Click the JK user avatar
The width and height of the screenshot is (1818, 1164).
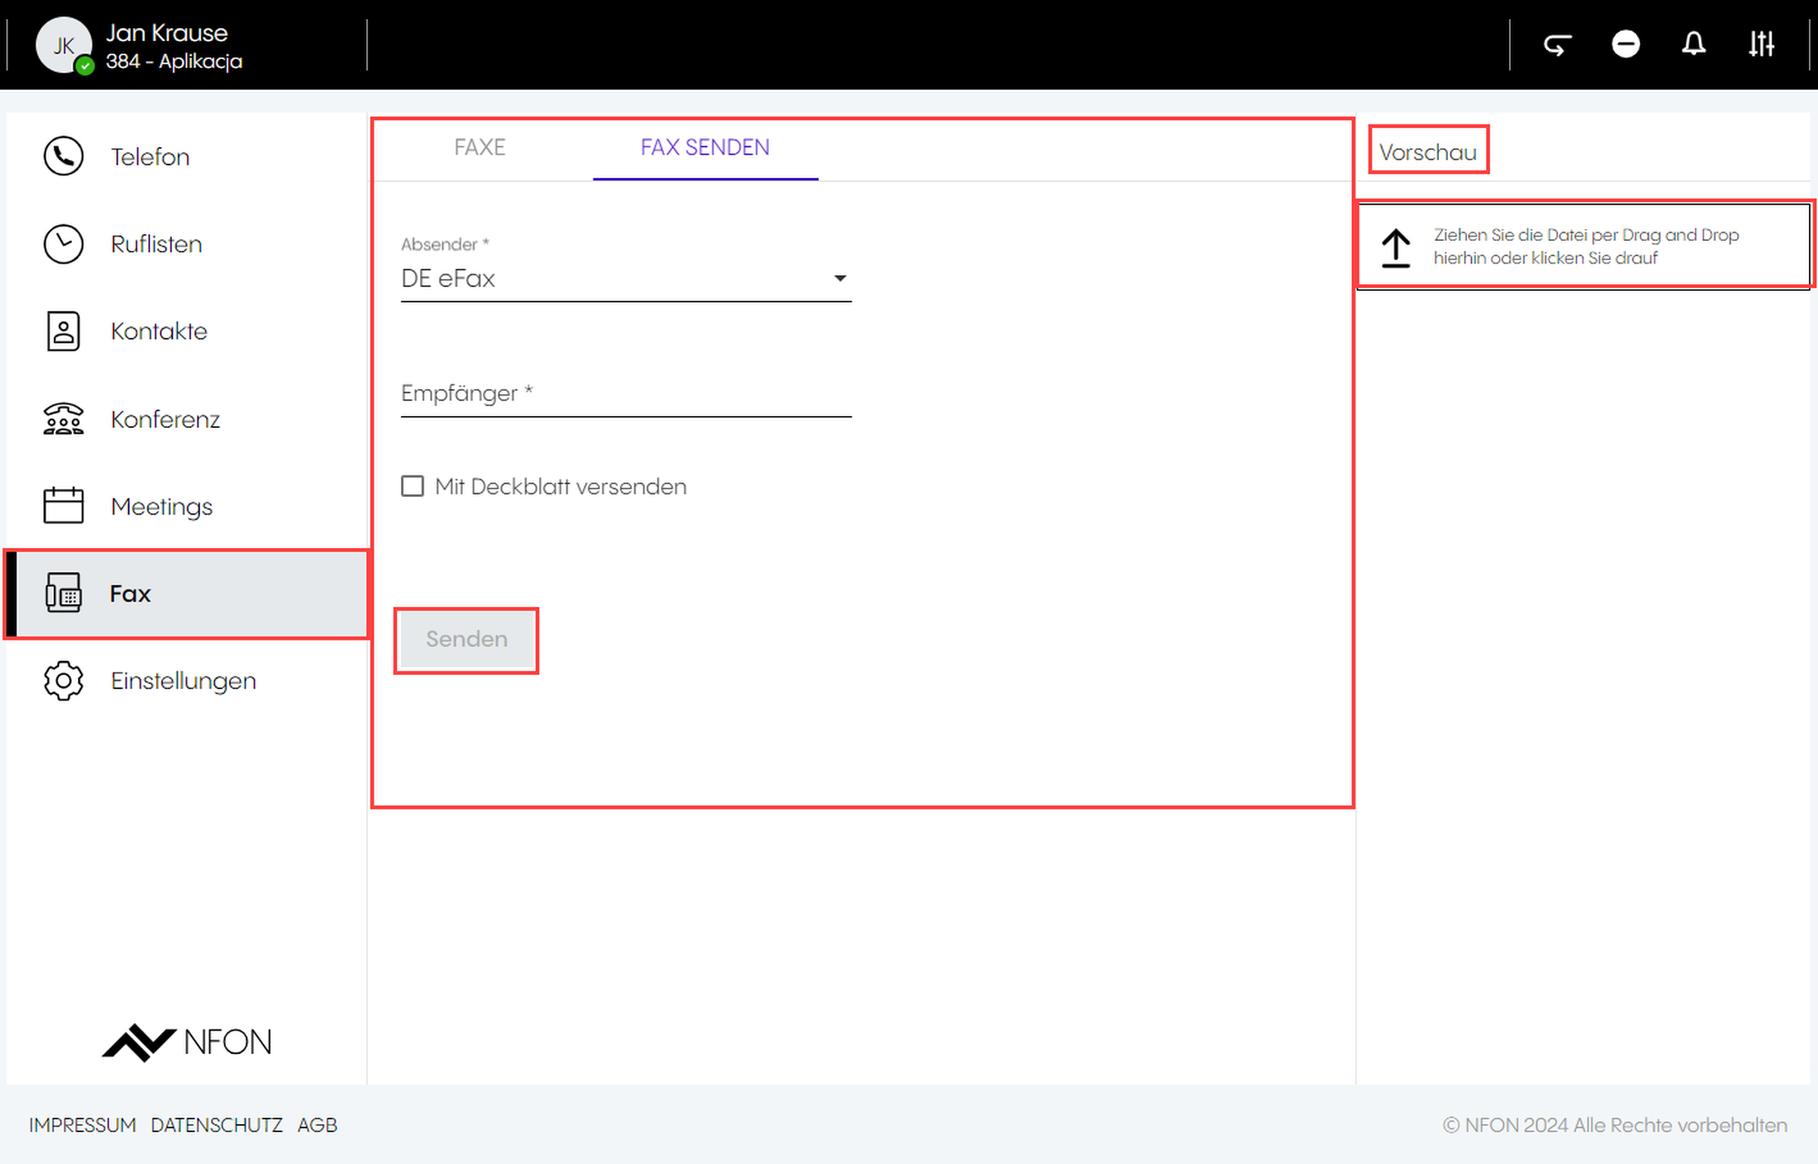64,45
